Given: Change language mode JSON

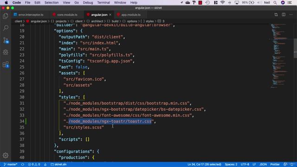Looking at the screenshot, I should coord(263,164).
